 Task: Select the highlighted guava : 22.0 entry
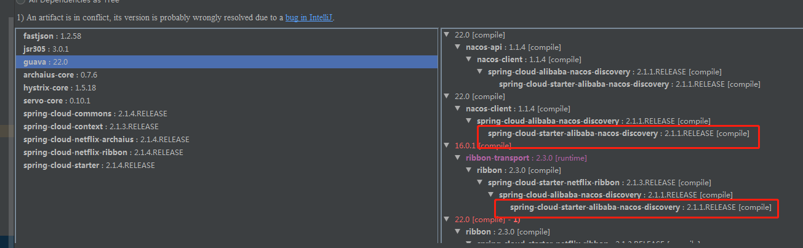click(226, 62)
